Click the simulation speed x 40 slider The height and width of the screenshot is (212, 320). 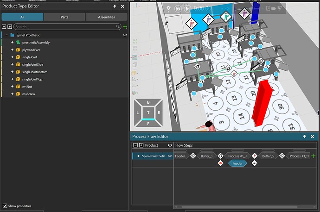point(225,8)
